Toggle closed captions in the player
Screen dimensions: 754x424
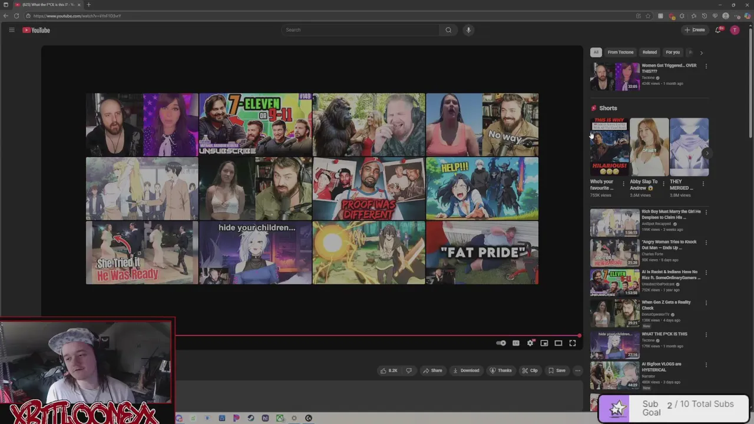516,343
